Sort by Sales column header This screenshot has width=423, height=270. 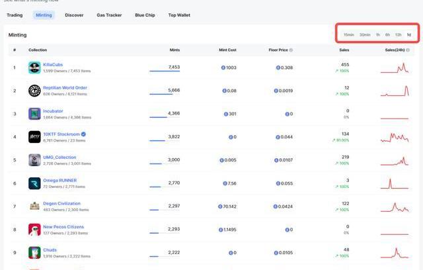coord(344,50)
